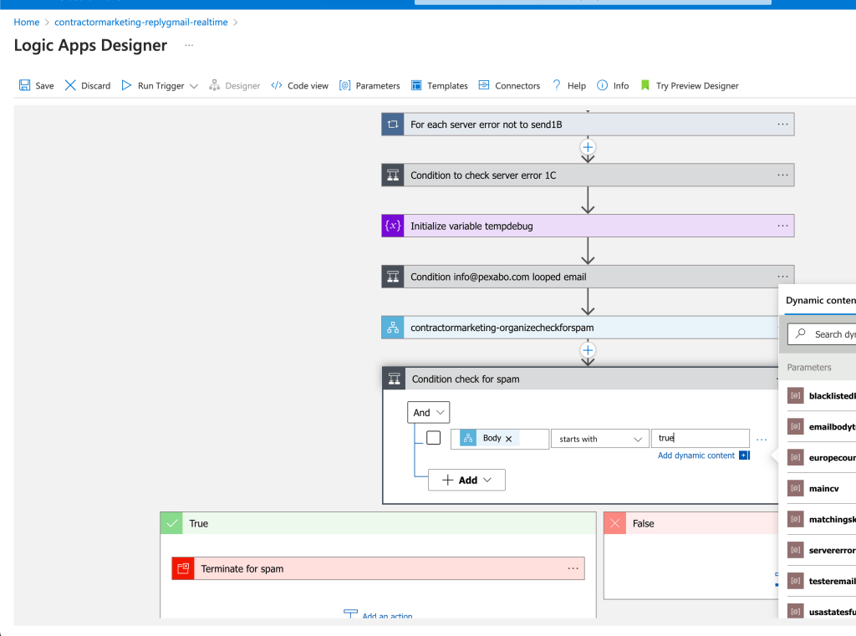Image resolution: width=856 pixels, height=636 pixels.
Task: Open Templates from toolbar
Action: [440, 86]
